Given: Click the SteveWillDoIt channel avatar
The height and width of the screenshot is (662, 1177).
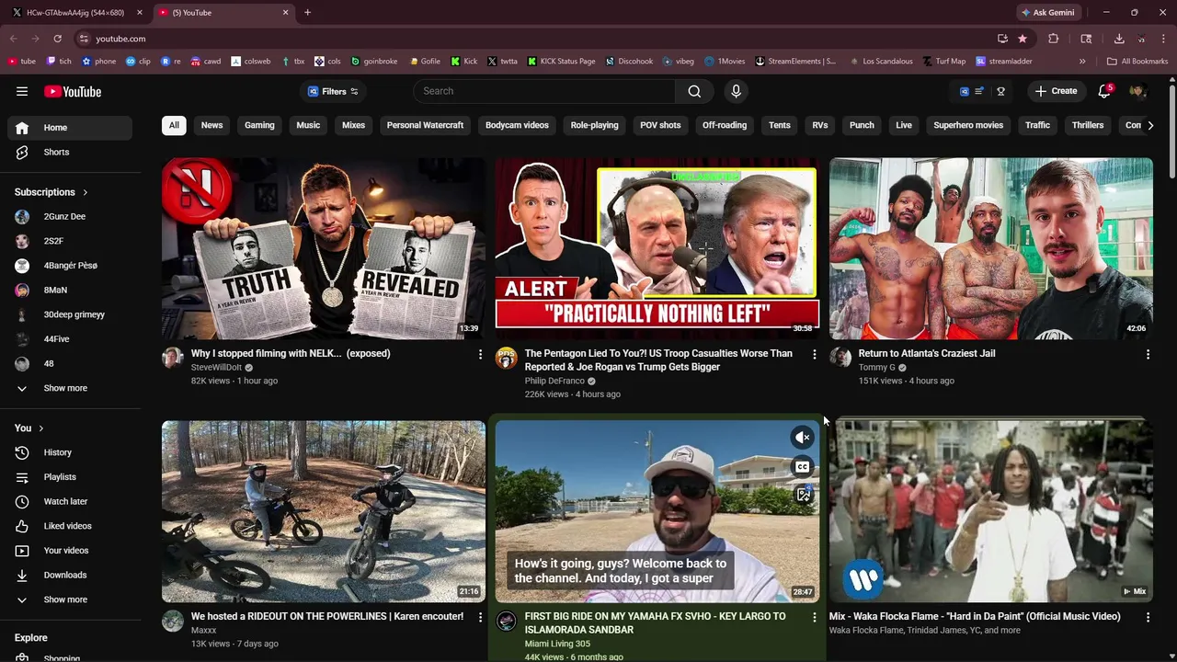Looking at the screenshot, I should coord(173,358).
